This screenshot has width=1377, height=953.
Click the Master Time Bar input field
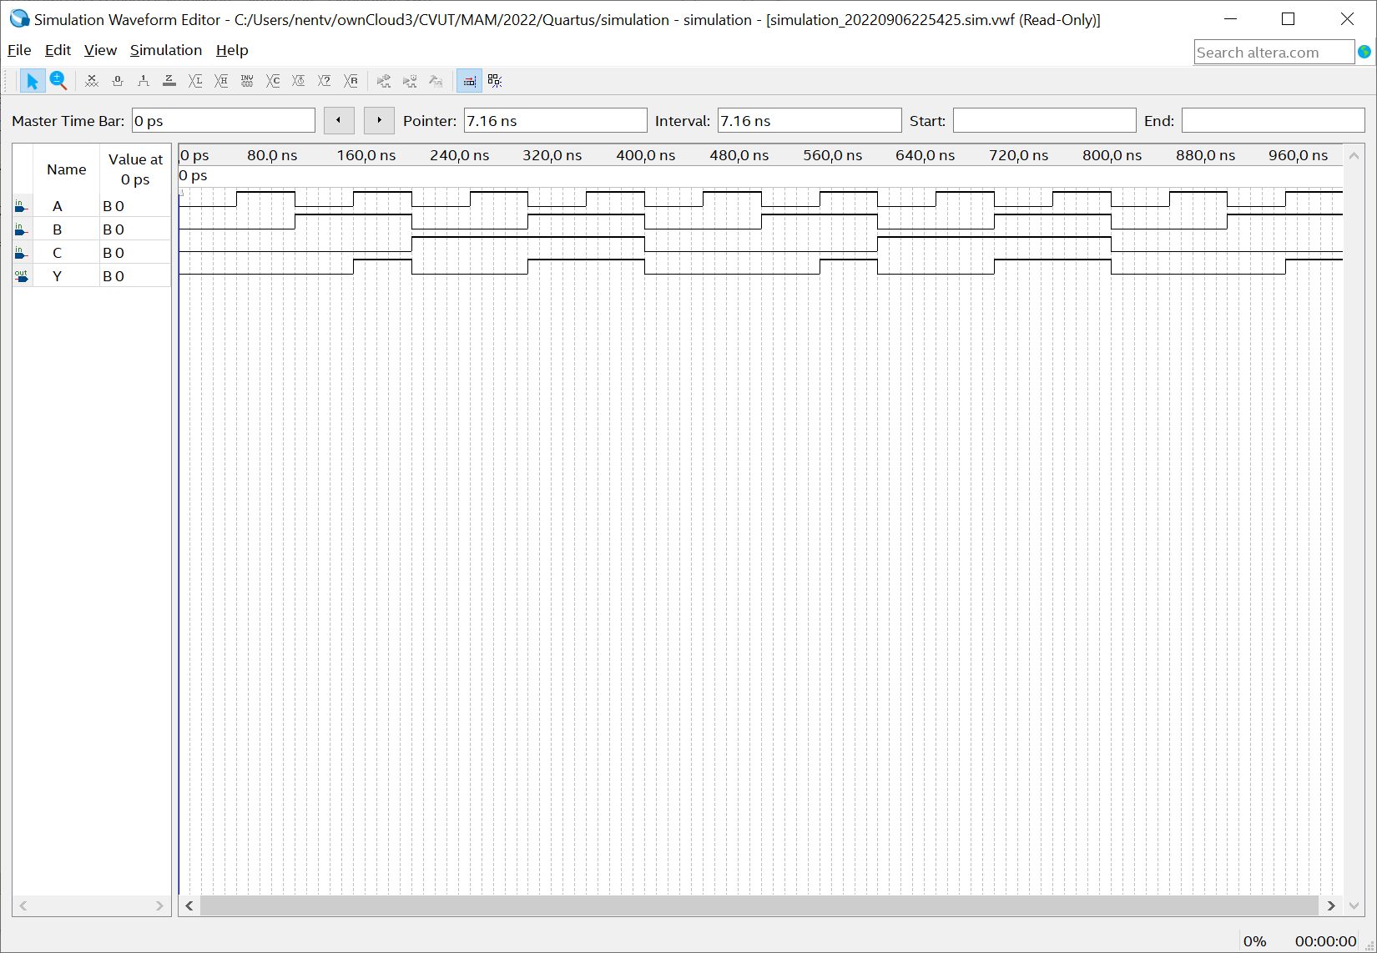(x=223, y=121)
